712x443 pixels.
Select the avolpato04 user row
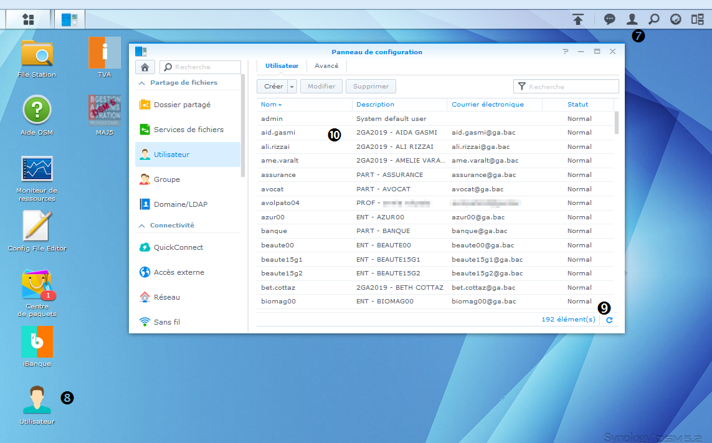pos(435,203)
